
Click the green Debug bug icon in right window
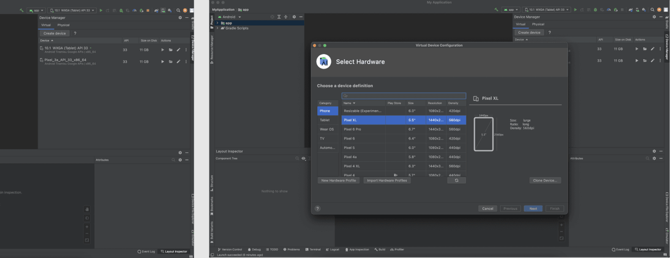pyautogui.click(x=595, y=10)
